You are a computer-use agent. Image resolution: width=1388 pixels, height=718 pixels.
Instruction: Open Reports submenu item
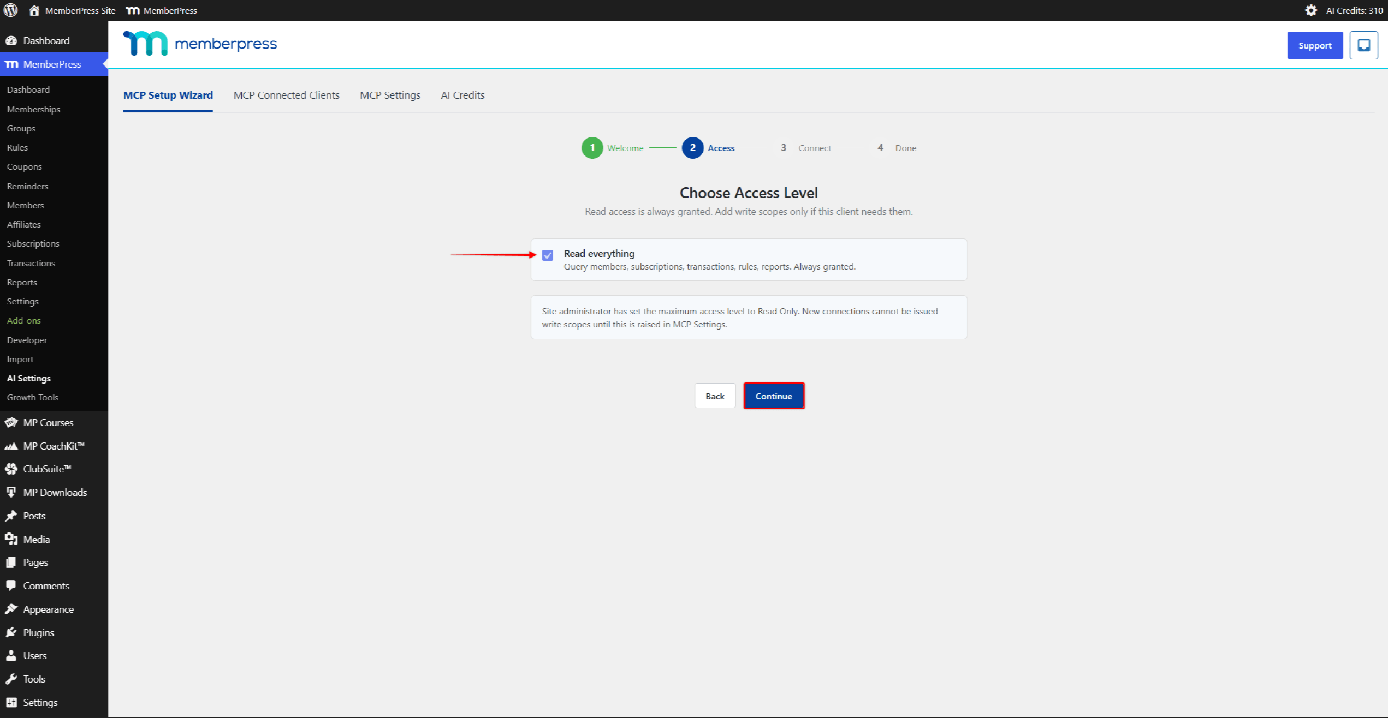(22, 282)
